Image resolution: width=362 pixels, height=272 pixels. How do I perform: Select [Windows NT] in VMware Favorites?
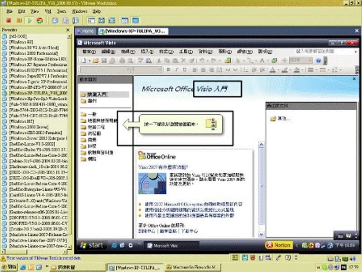pyautogui.click(x=21, y=121)
